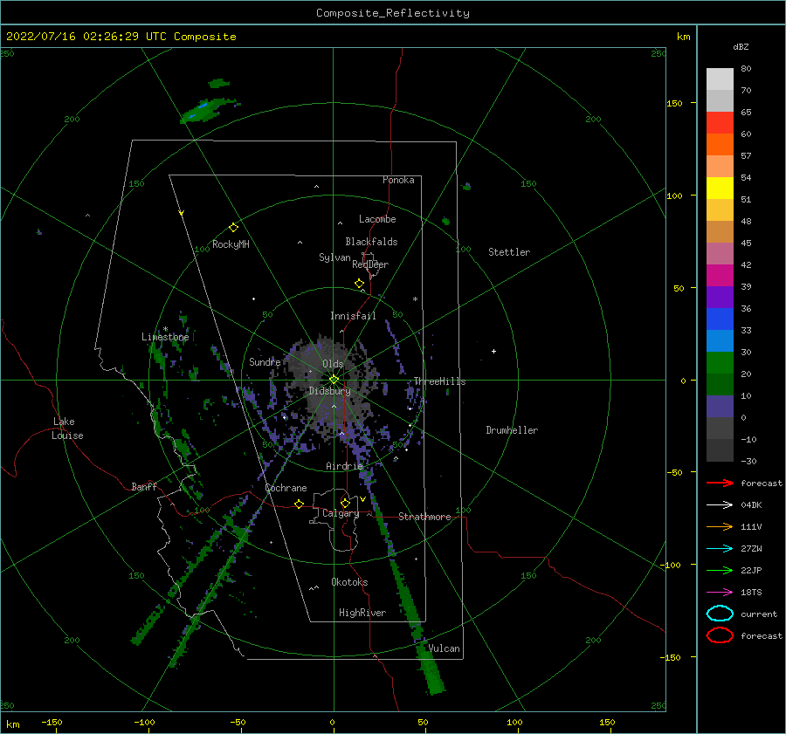Click the Blackfalds town label
This screenshot has width=786, height=734.
(371, 242)
